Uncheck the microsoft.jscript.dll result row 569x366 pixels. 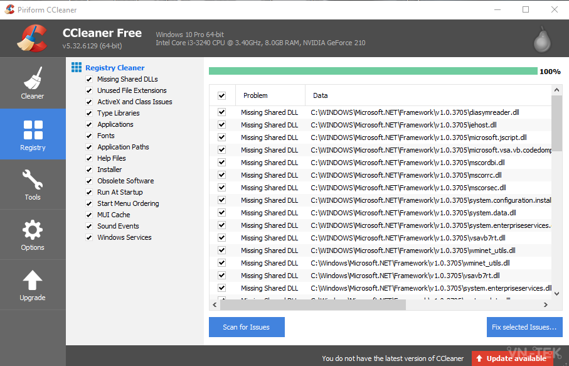[221, 137]
